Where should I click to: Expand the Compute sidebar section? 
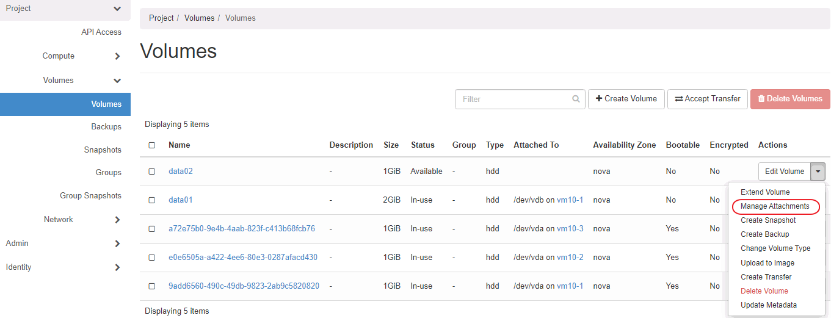[117, 57]
